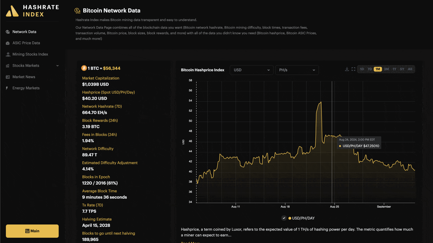433x243 pixels.
Task: Open the PH/s unit dropdown
Action: tap(297, 70)
